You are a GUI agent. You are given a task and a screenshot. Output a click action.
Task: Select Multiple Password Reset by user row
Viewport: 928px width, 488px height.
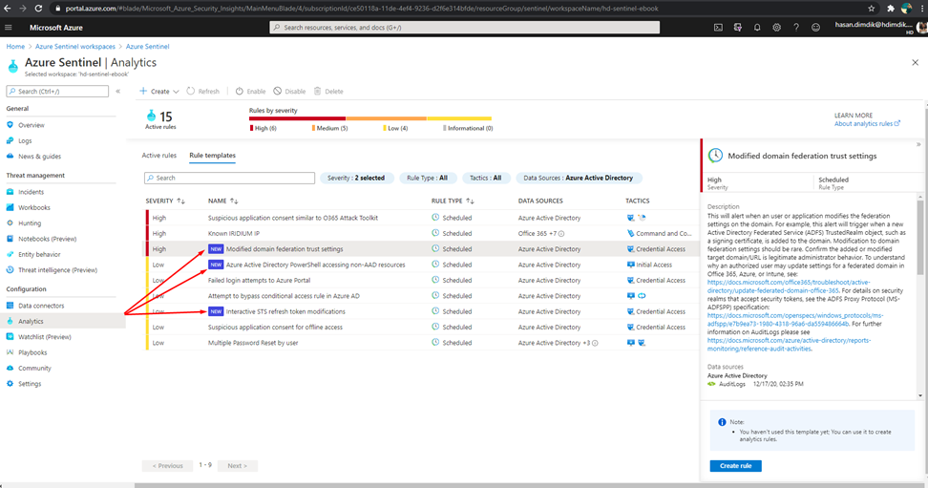[423, 343]
